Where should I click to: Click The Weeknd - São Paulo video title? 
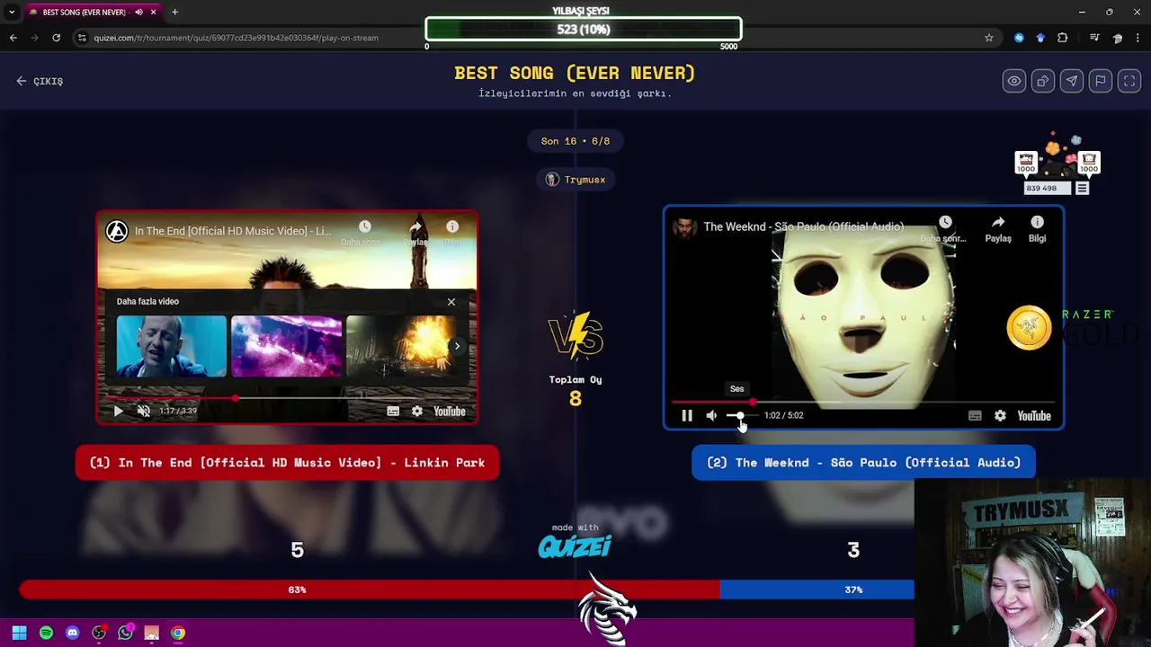pyautogui.click(x=803, y=227)
